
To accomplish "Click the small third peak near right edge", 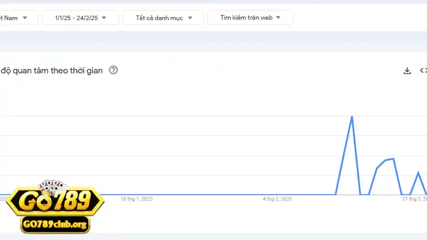I will coord(418,173).
